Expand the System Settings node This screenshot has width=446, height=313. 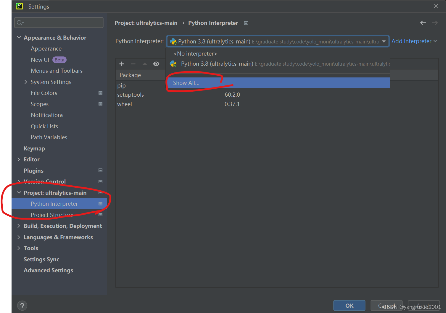pos(26,82)
